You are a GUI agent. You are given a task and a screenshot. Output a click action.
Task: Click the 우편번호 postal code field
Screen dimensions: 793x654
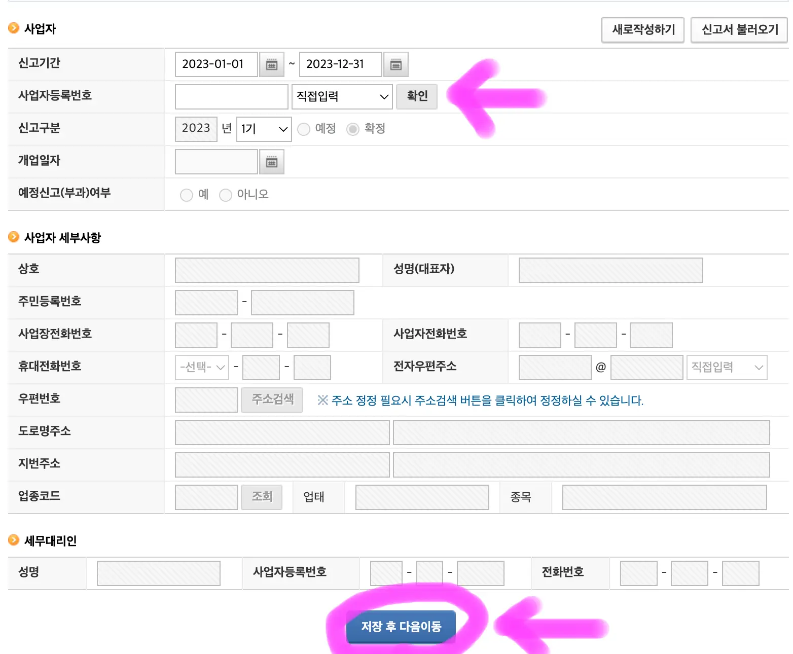(206, 399)
